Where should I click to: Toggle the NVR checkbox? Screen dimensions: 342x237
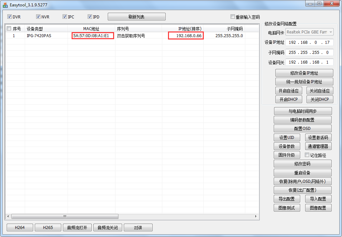pos(38,17)
